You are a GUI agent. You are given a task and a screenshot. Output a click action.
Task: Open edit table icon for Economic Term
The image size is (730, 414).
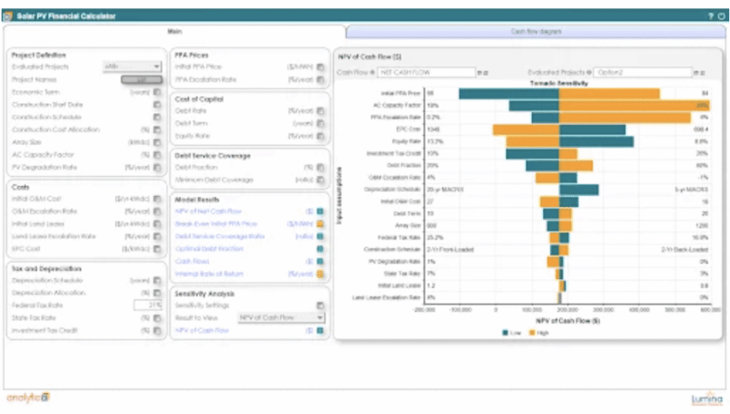(157, 92)
